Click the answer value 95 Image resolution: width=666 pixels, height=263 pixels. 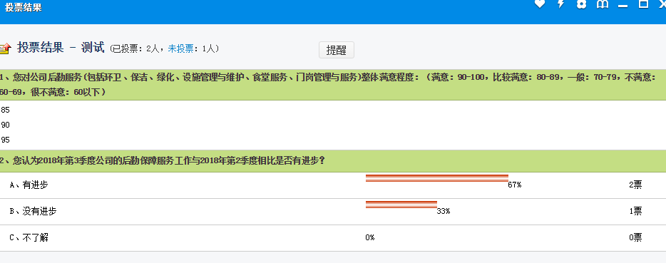click(5, 140)
